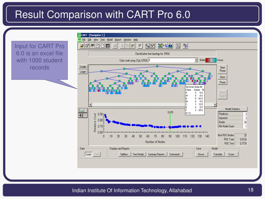Click the Commands button

(175, 154)
